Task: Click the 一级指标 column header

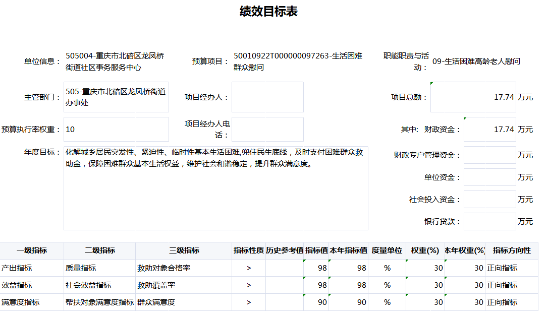Action: coord(32,250)
